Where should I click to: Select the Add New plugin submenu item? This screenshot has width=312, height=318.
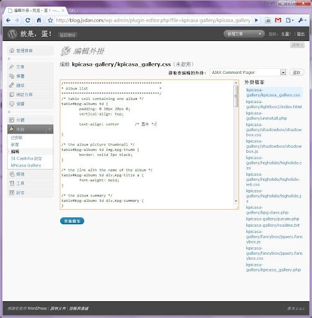coord(15,145)
